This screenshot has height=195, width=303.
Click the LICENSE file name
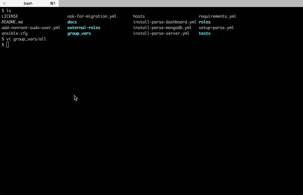(x=10, y=16)
